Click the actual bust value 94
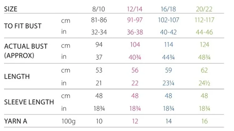The width and height of the screenshot is (234, 131). click(99, 44)
